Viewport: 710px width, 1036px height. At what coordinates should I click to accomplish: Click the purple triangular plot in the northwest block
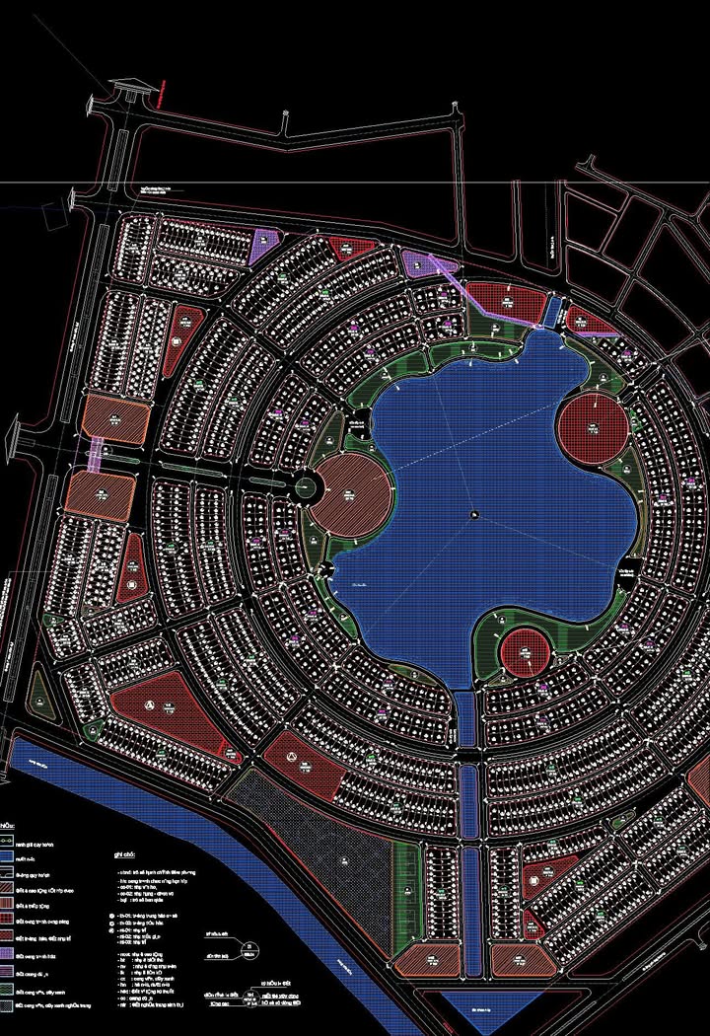click(265, 241)
